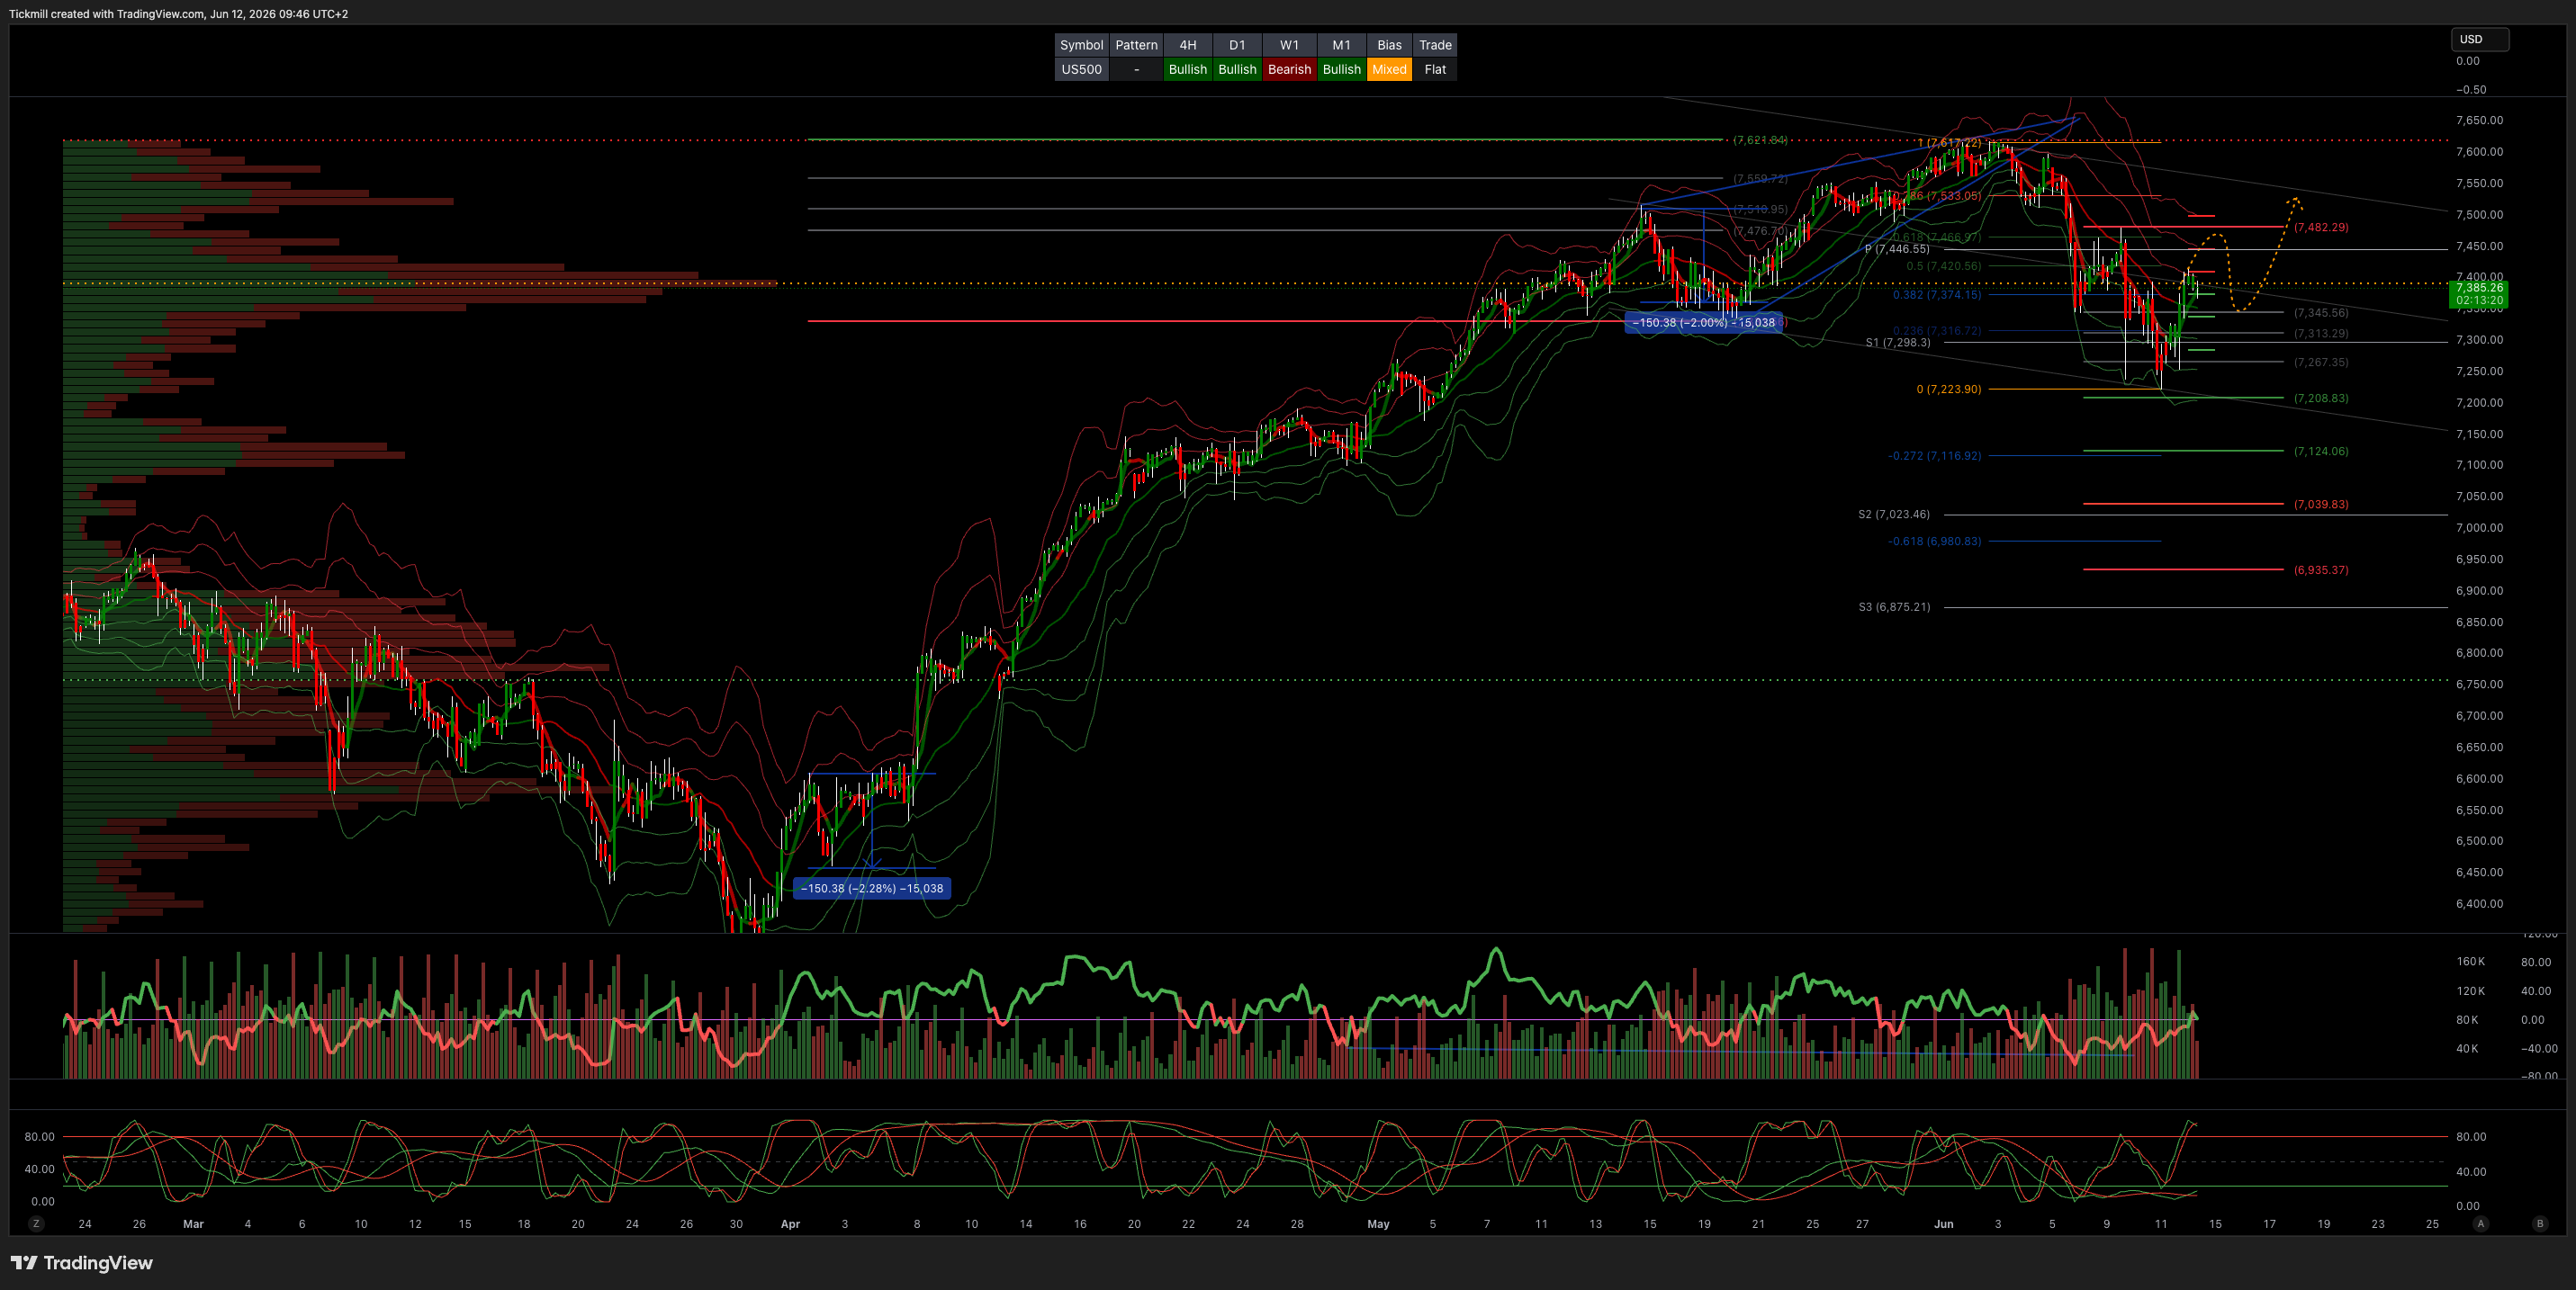Screen dimensions: 2576x1290
Task: Toggle the B scale button at bottom right
Action: pos(2539,1223)
